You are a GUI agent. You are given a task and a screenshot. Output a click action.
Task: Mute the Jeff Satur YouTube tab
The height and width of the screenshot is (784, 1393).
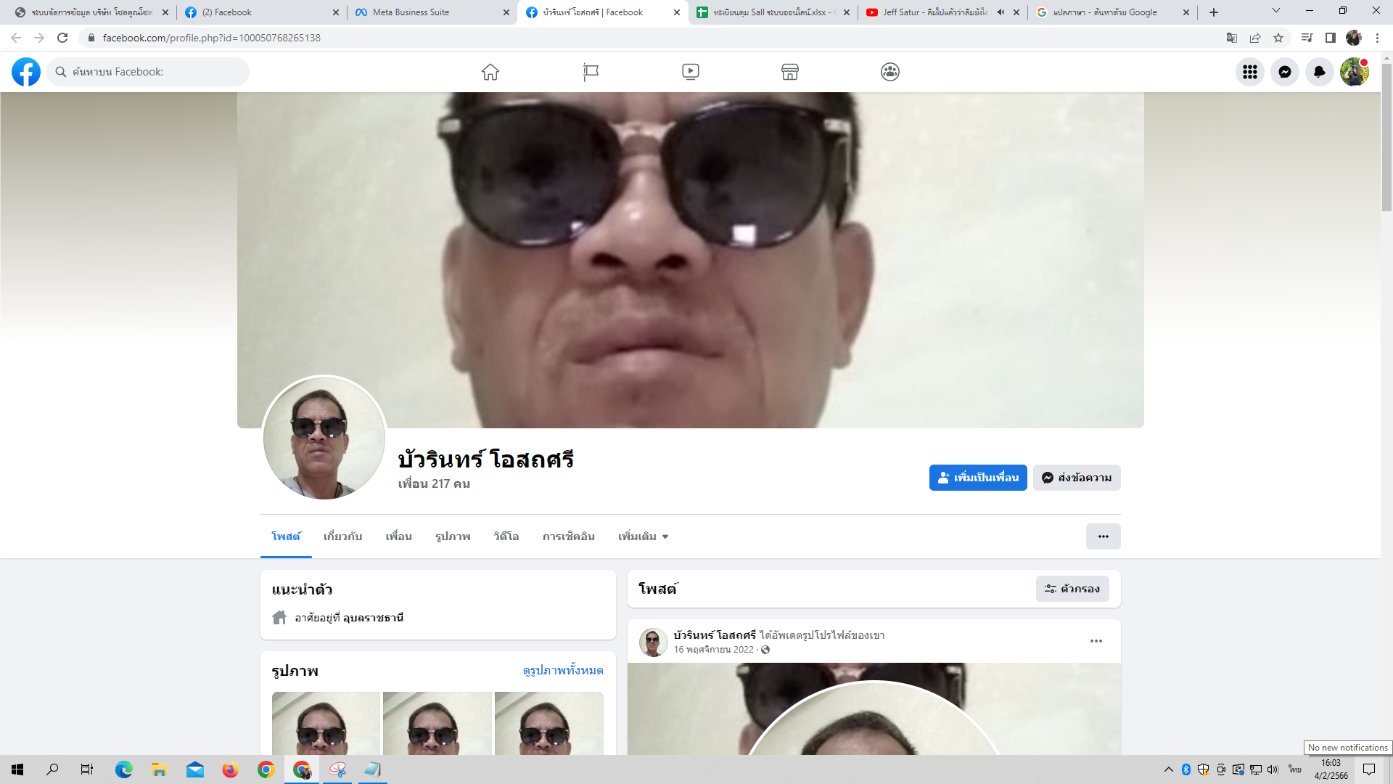[1000, 12]
